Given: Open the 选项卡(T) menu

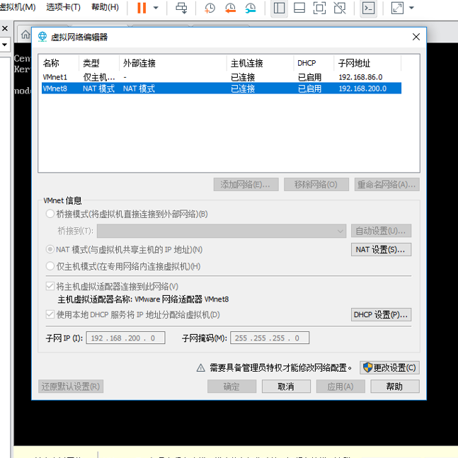Looking at the screenshot, I should [64, 7].
